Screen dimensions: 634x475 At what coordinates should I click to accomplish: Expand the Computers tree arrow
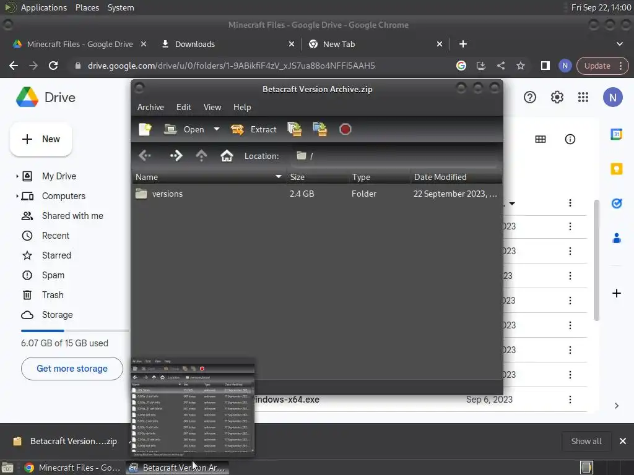(x=17, y=196)
